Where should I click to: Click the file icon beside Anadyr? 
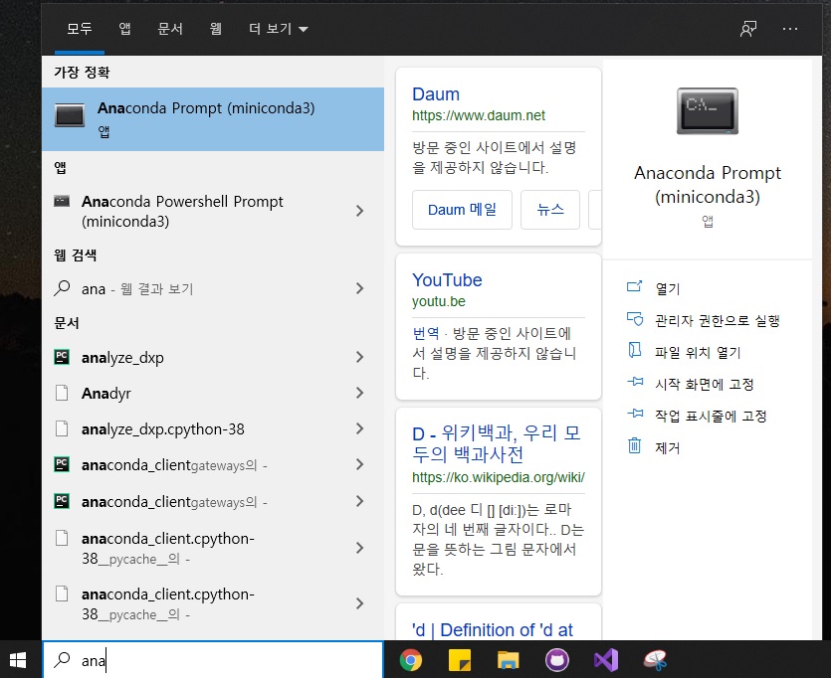pyautogui.click(x=62, y=393)
